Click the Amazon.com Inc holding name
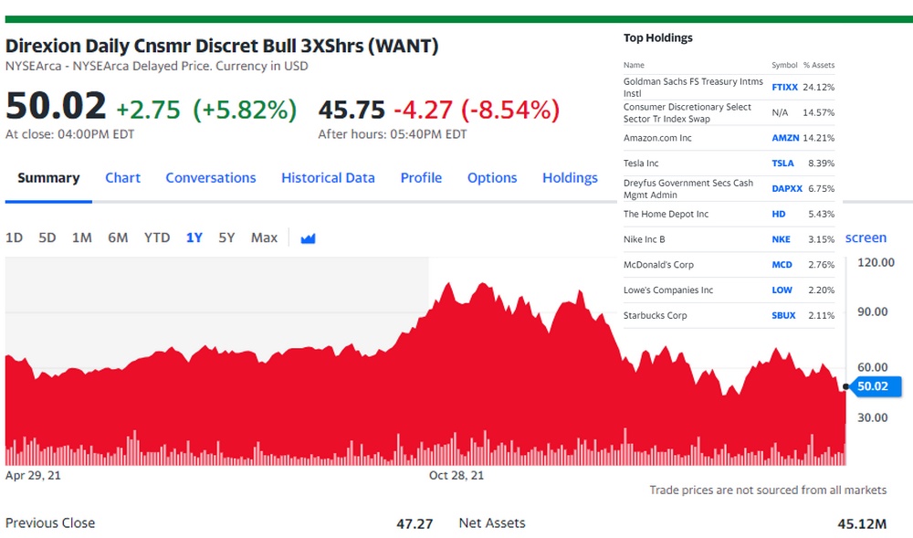The height and width of the screenshot is (538, 913). coord(657,138)
